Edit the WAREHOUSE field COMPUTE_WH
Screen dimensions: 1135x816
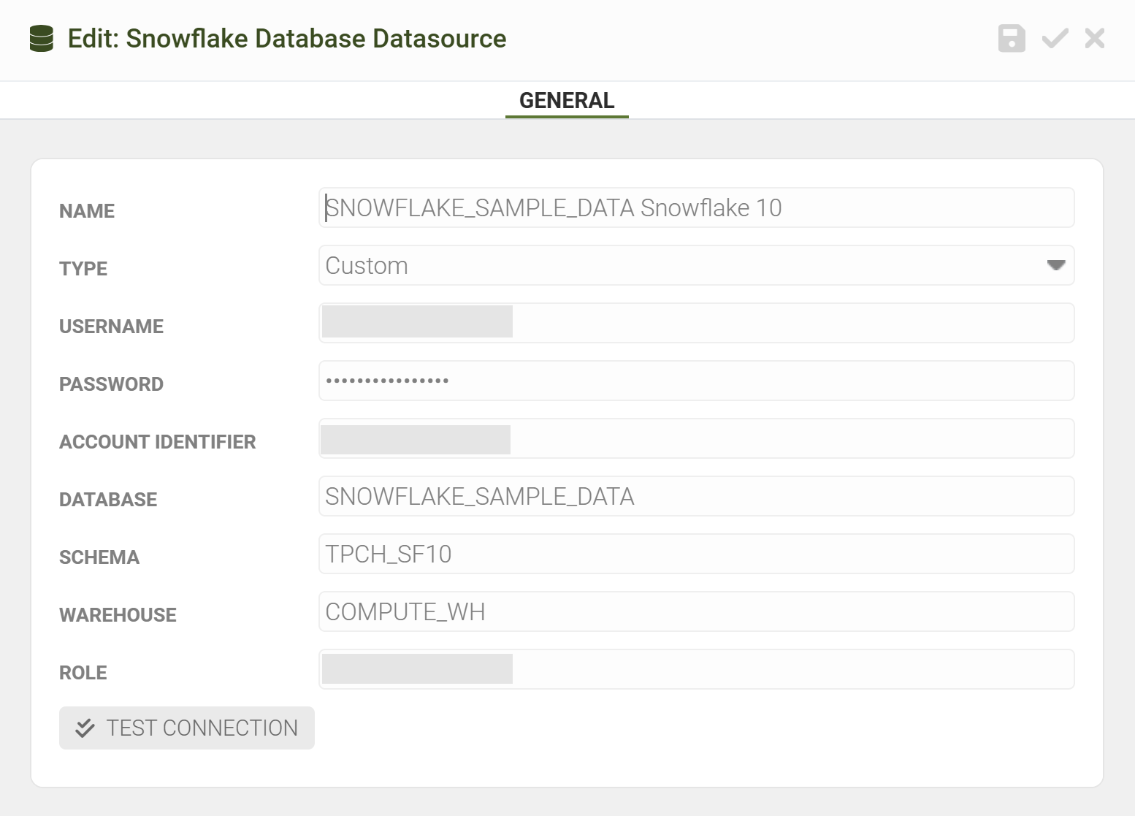point(696,612)
